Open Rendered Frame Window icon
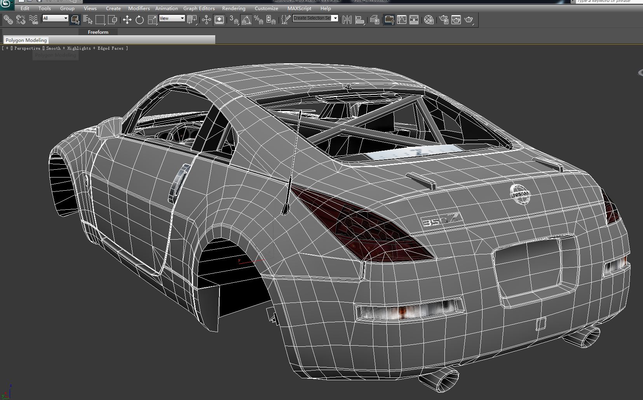 456,19
